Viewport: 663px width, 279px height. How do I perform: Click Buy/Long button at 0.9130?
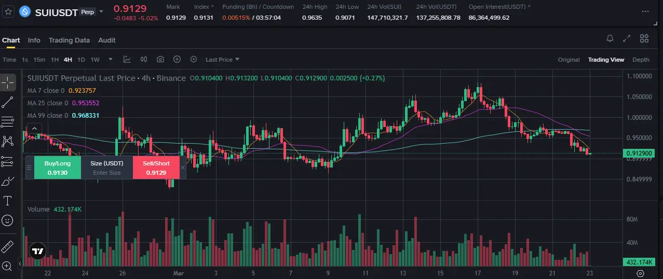[58, 168]
